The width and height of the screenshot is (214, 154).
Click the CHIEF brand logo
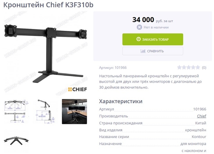tap(77, 90)
